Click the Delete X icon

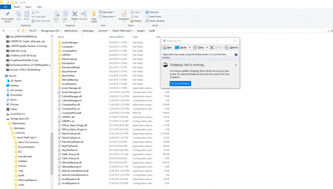75,14
